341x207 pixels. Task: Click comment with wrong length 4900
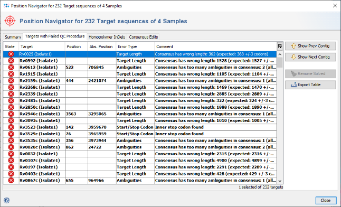pos(214,161)
